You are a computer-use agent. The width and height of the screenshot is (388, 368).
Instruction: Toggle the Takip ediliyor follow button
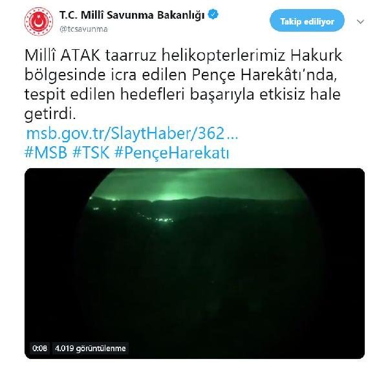(307, 21)
